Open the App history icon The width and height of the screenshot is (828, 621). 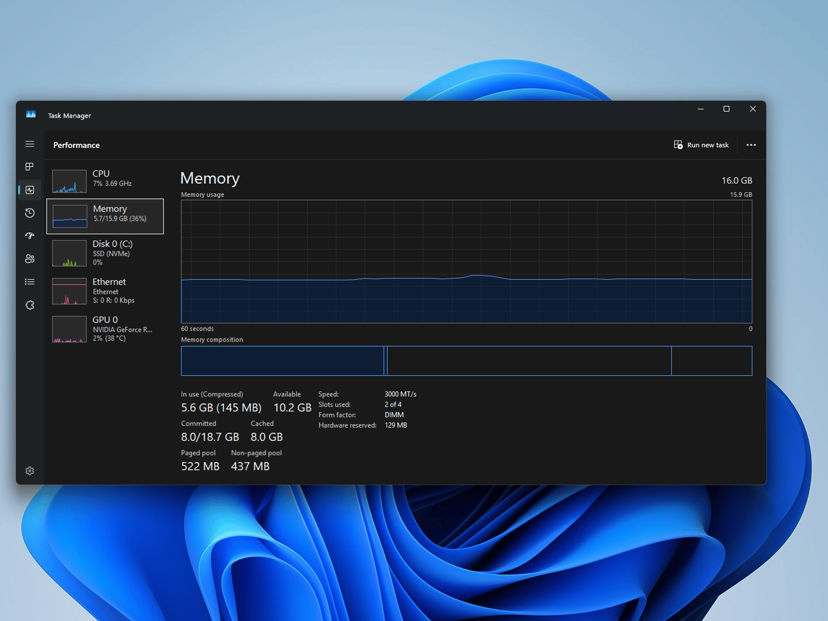30,213
